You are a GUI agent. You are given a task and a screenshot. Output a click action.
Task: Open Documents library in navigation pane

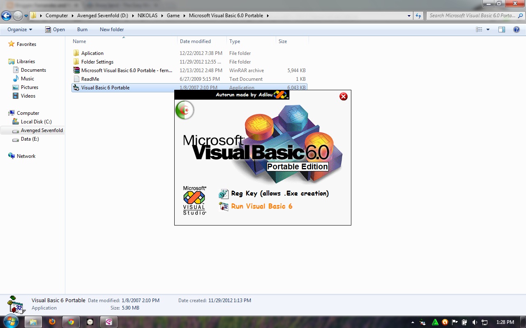point(33,70)
